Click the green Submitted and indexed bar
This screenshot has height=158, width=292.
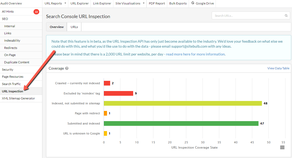[181, 123]
